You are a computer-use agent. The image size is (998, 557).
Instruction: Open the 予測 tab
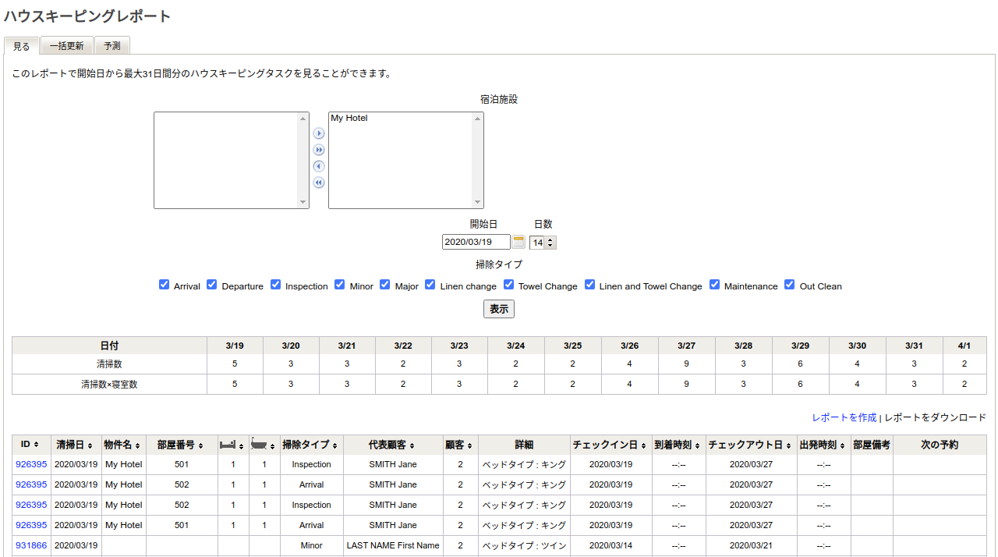111,46
